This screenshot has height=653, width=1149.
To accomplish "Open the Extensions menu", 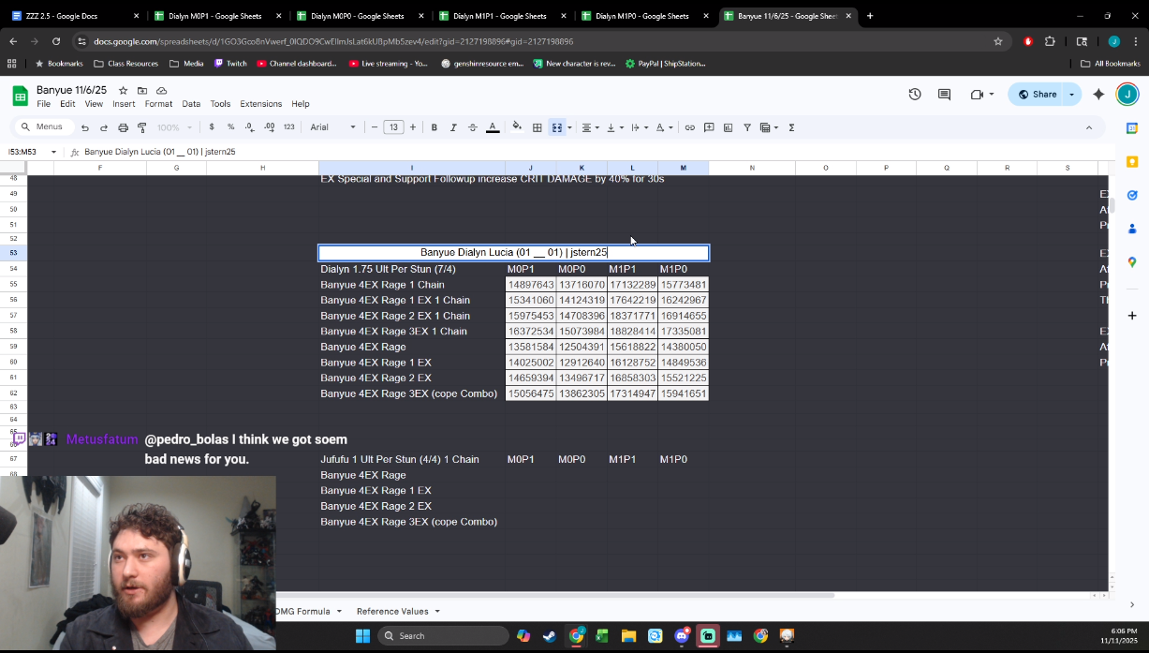I will [x=260, y=104].
